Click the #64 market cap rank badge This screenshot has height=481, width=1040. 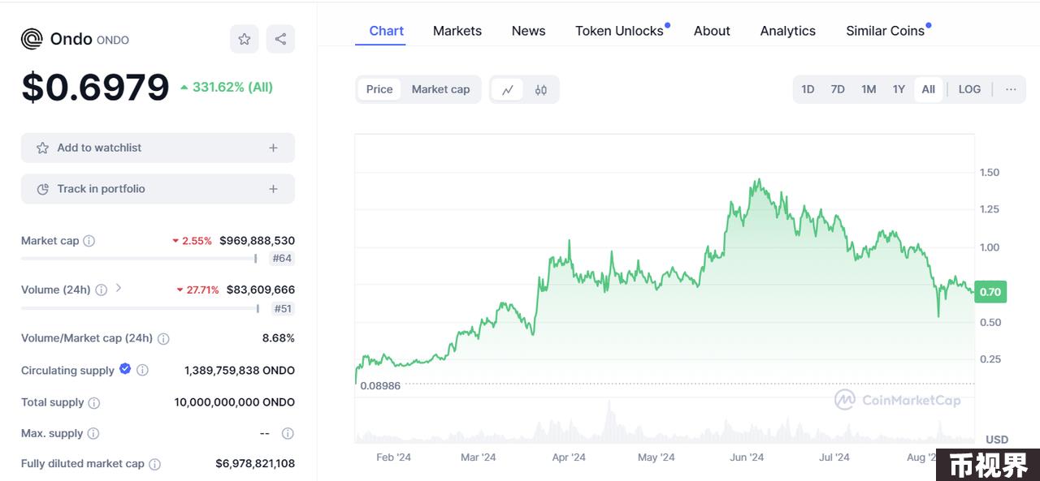(282, 259)
